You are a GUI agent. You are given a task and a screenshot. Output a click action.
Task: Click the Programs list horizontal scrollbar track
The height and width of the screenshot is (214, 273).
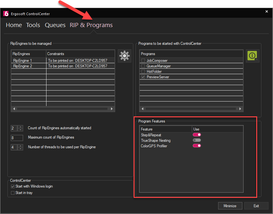pyautogui.click(x=191, y=109)
